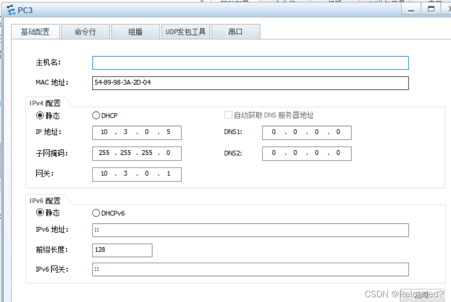
Task: Open the 组播 tab
Action: [136, 31]
